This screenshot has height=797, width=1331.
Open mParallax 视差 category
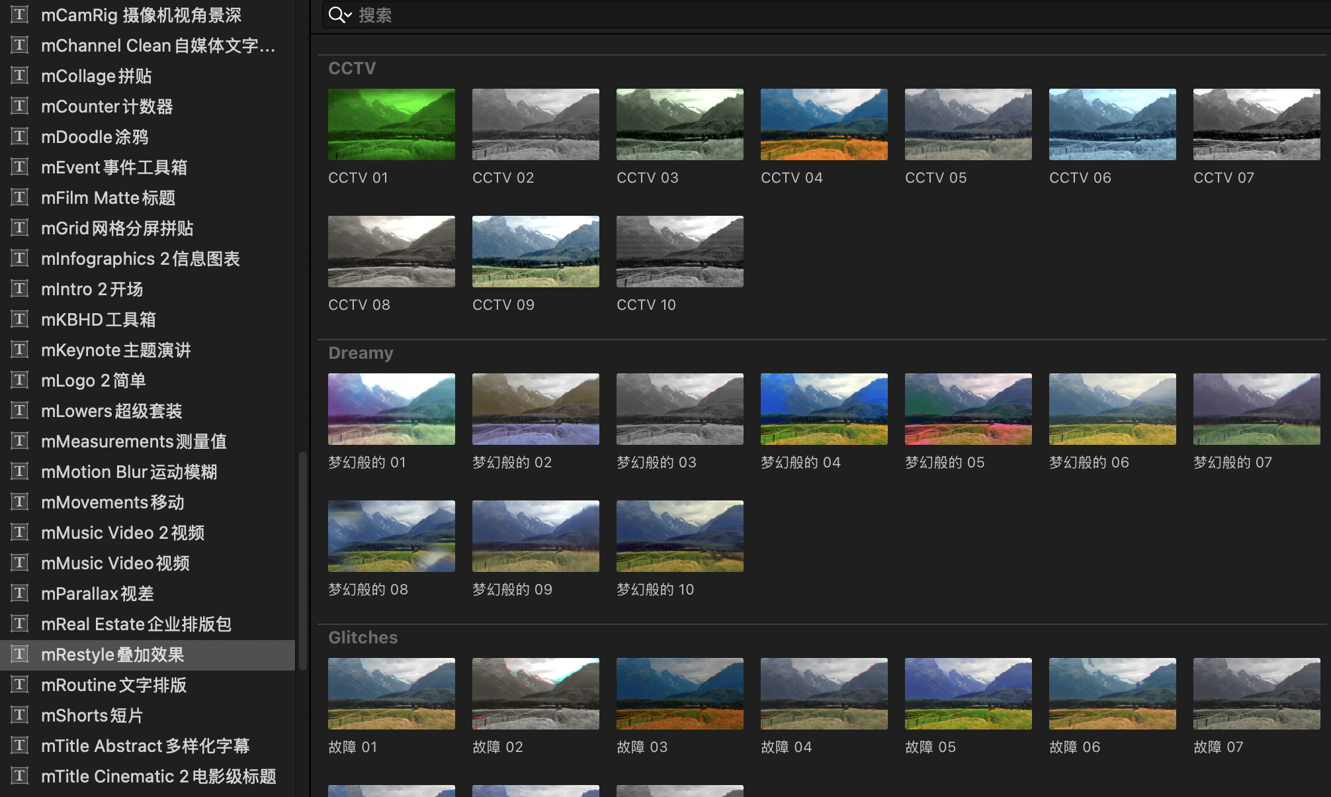click(x=148, y=593)
